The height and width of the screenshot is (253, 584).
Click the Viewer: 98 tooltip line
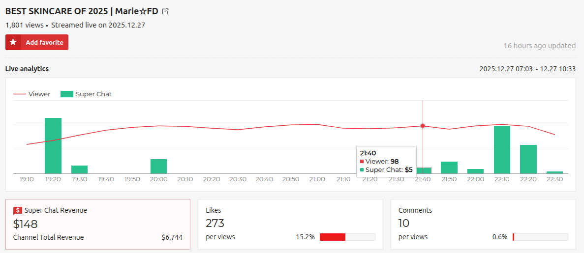pos(379,161)
